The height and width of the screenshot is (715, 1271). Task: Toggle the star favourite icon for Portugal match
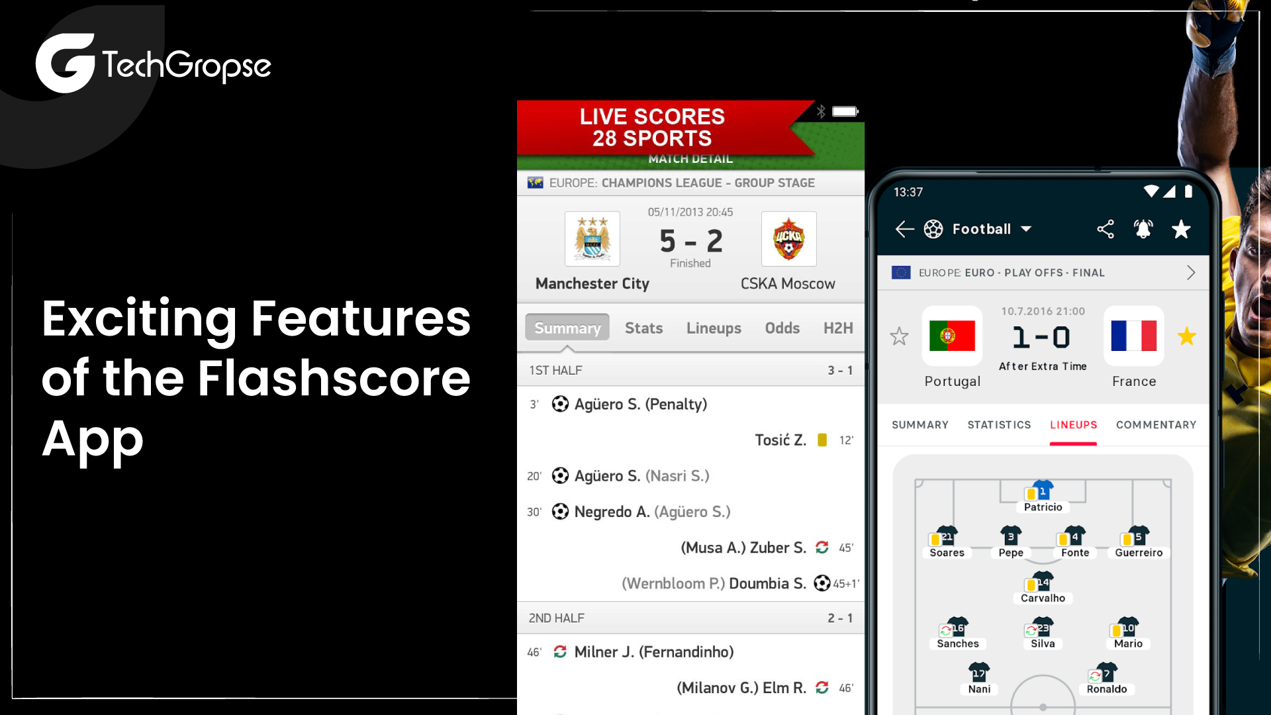pos(899,335)
